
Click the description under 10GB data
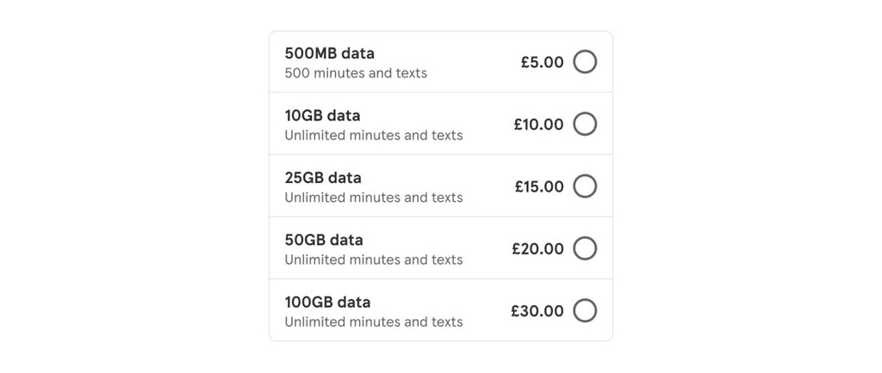click(x=374, y=135)
